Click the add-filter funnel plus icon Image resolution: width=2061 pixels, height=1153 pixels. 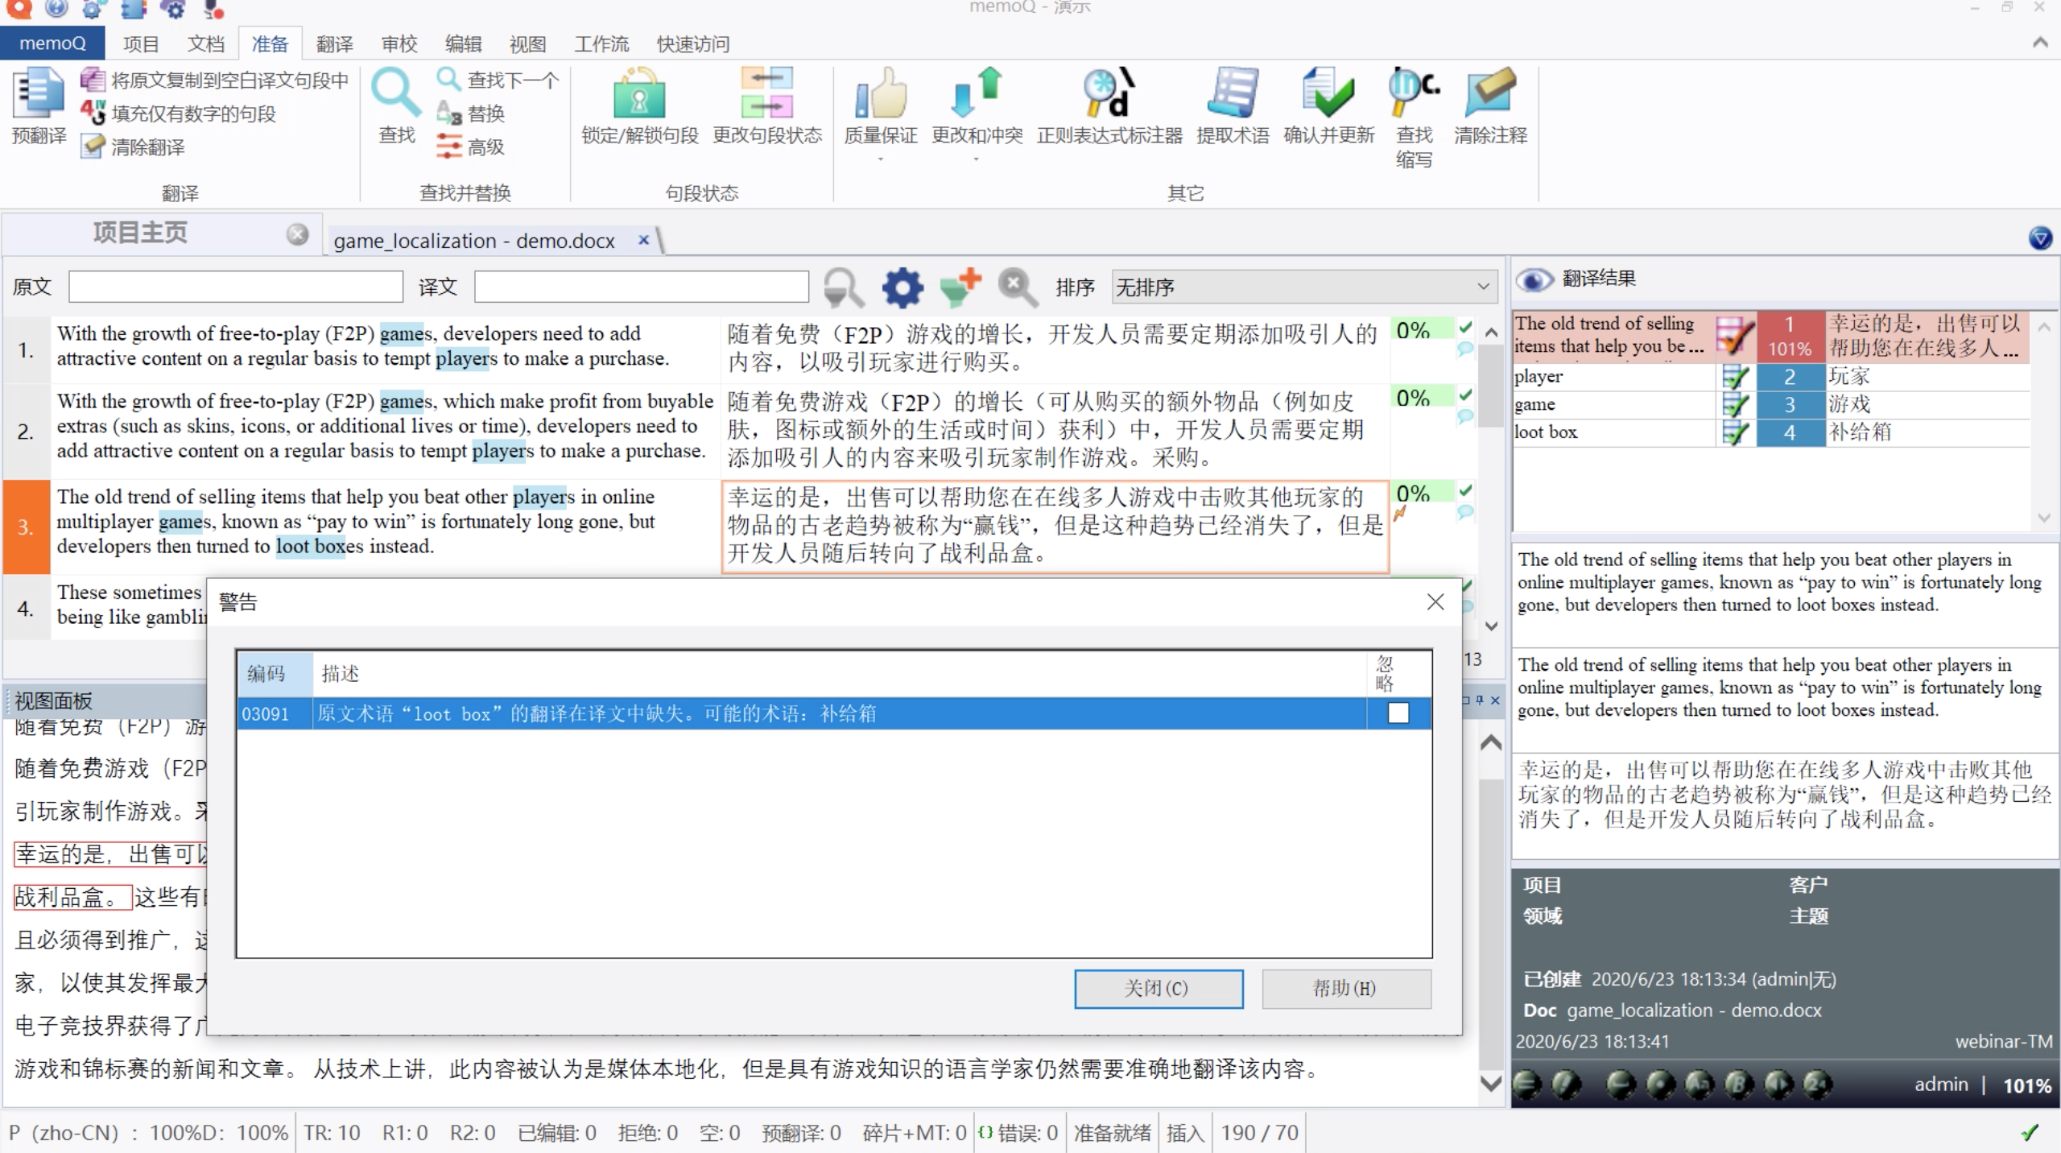tap(960, 287)
